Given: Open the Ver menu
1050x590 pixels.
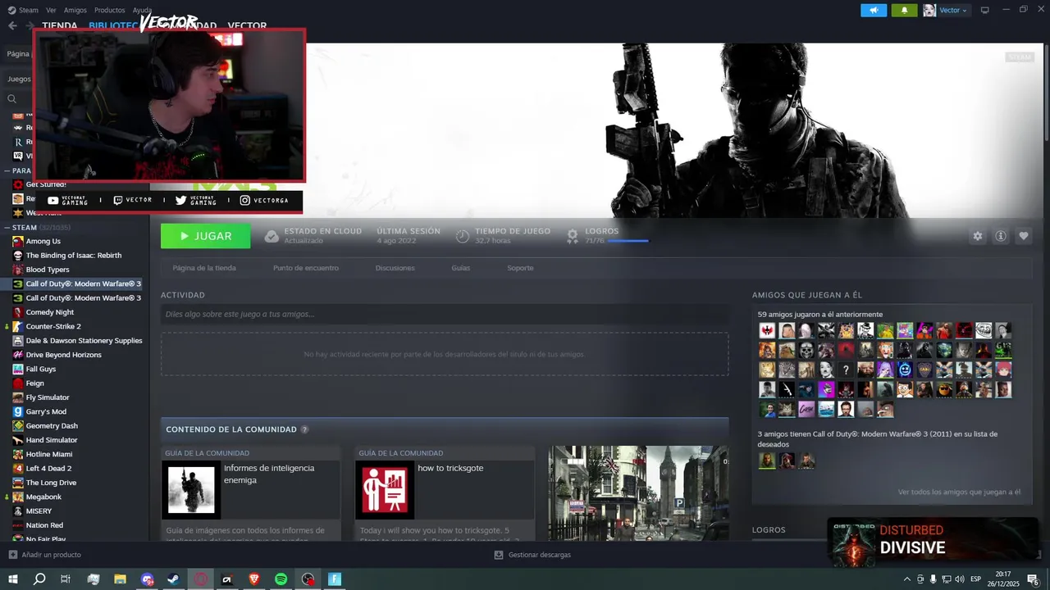Looking at the screenshot, I should (x=51, y=10).
